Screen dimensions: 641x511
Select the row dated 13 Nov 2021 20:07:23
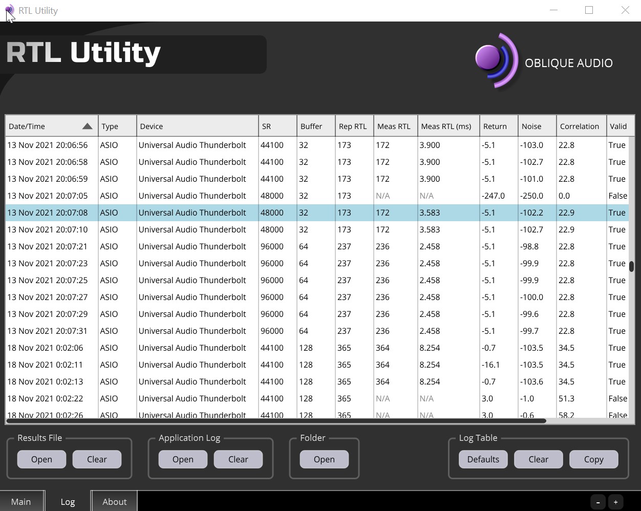coord(317,263)
